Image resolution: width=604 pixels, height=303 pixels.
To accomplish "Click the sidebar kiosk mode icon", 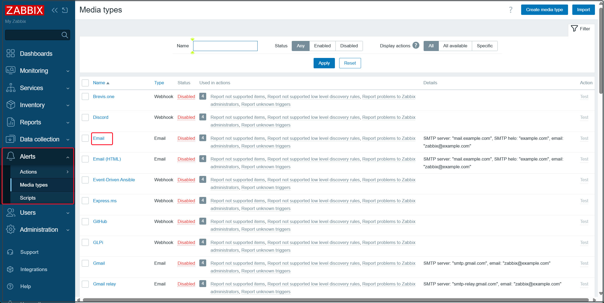I will [65, 10].
